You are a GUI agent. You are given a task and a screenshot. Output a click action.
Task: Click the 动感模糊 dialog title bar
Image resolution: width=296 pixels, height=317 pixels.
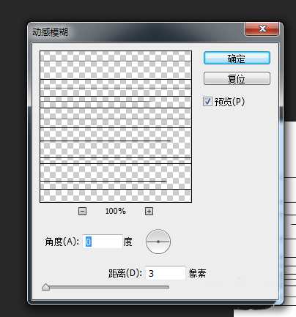137,31
